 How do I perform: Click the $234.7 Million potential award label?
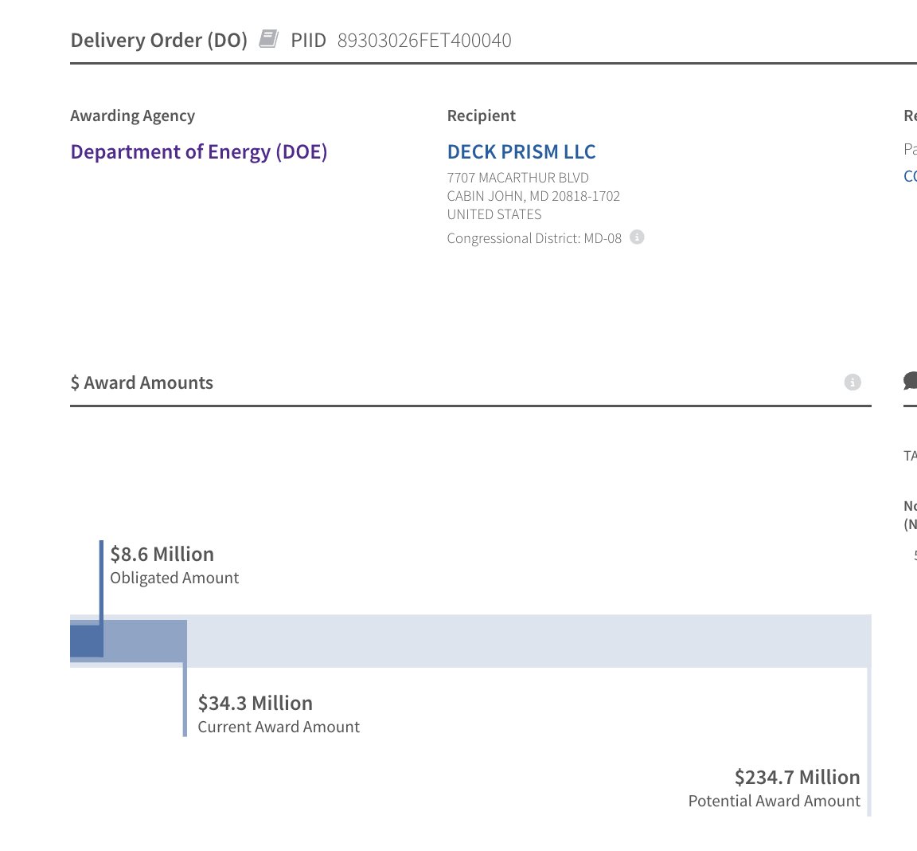[797, 778]
